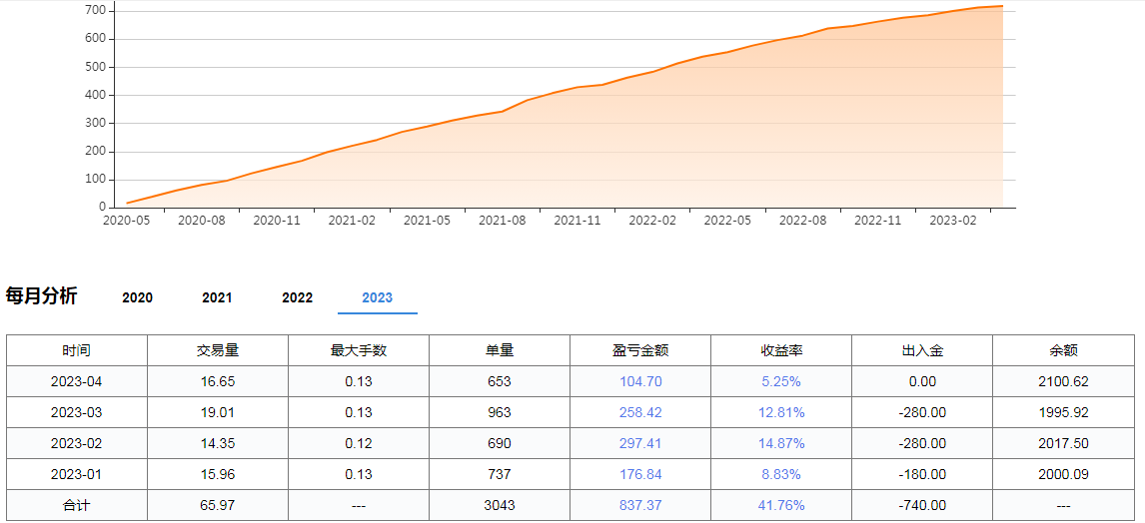Image resolution: width=1145 pixels, height=523 pixels.
Task: Switch to the 2020 monthly analysis tab
Action: [x=137, y=297]
